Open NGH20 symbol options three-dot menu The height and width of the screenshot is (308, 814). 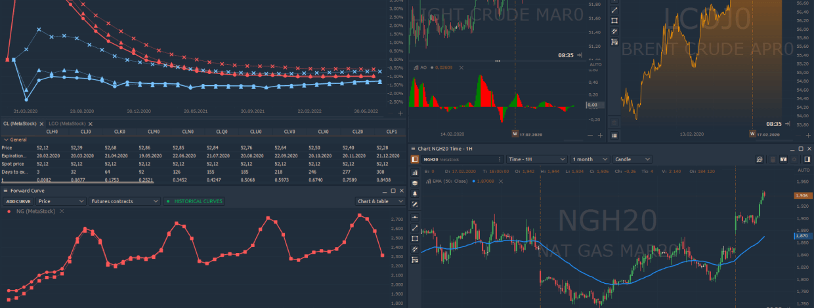[500, 159]
